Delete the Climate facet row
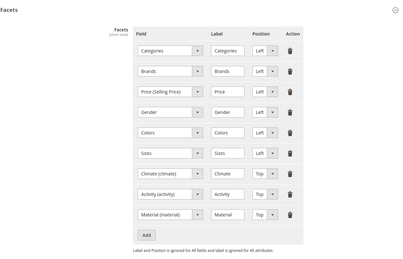This screenshot has height=259, width=403. pos(290,174)
